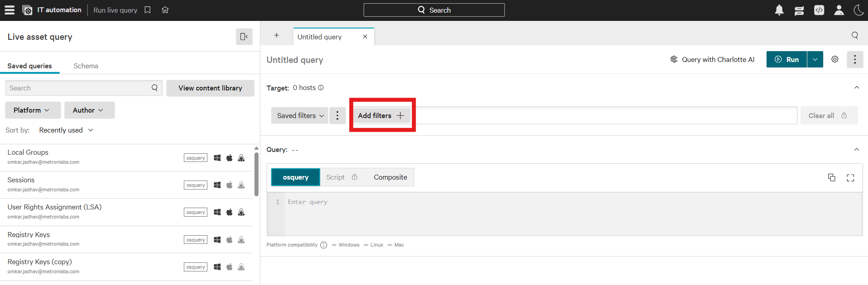Click osquery tag on Sessions row
Image resolution: width=868 pixels, height=285 pixels.
pos(196,185)
